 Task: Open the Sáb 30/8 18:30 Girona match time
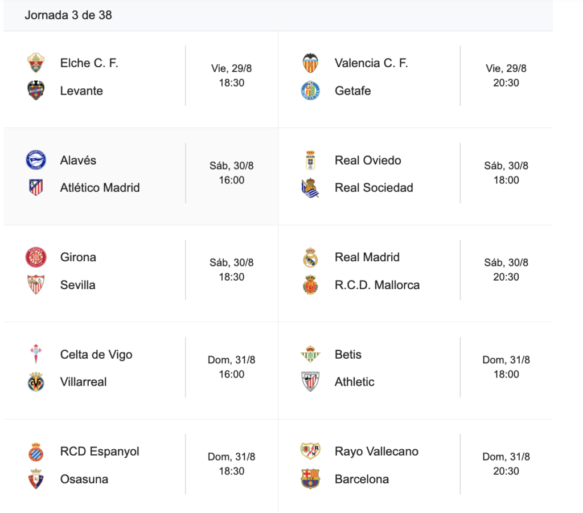tap(232, 270)
